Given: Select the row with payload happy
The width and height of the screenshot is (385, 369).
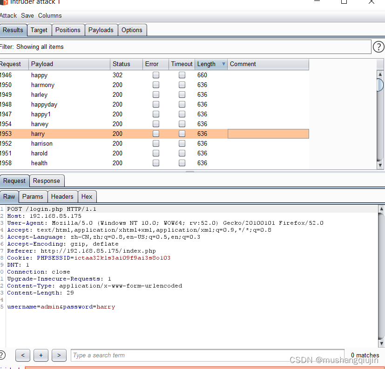Looking at the screenshot, I should pos(155,75).
